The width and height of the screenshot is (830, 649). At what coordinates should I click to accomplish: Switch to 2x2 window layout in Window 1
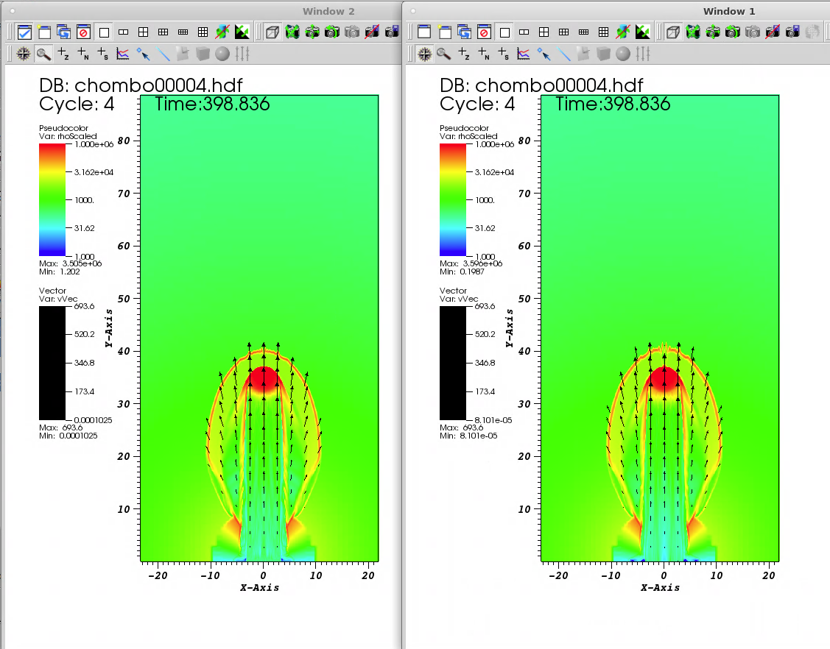(x=544, y=32)
